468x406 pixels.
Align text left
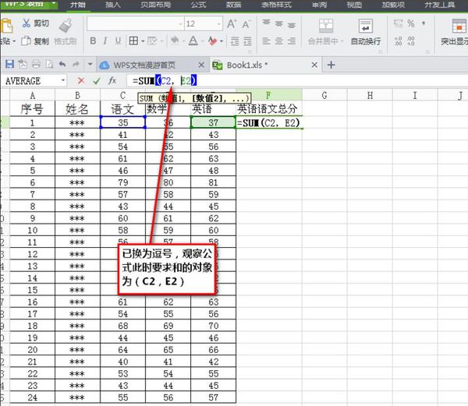[x=266, y=41]
